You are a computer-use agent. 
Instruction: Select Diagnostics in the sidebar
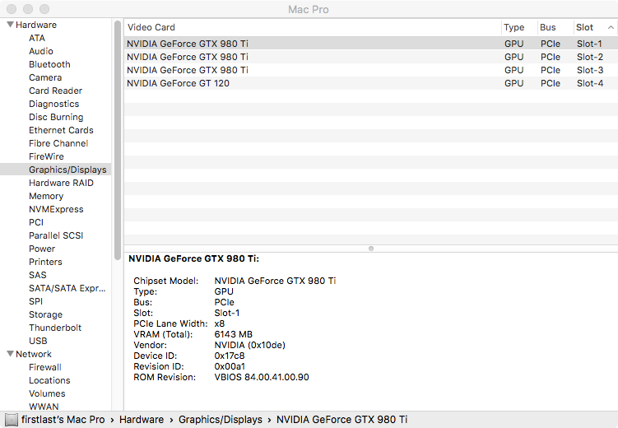(54, 104)
